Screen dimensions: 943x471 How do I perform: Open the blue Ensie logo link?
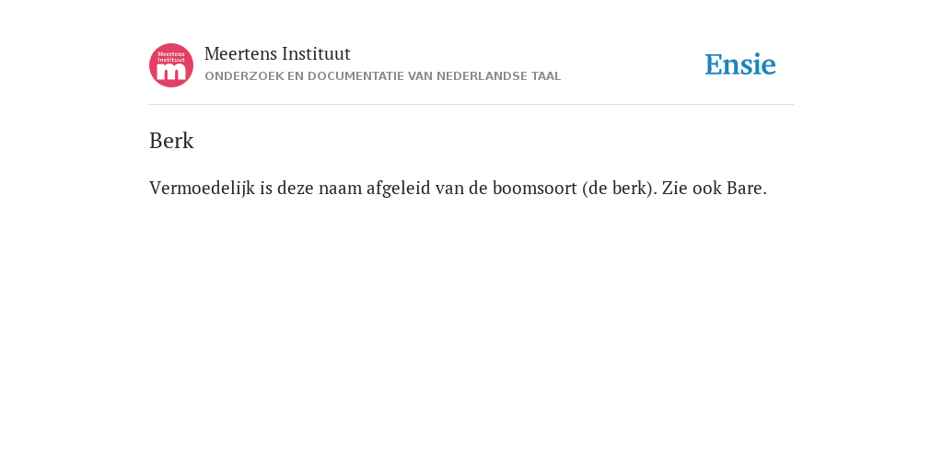coord(740,64)
